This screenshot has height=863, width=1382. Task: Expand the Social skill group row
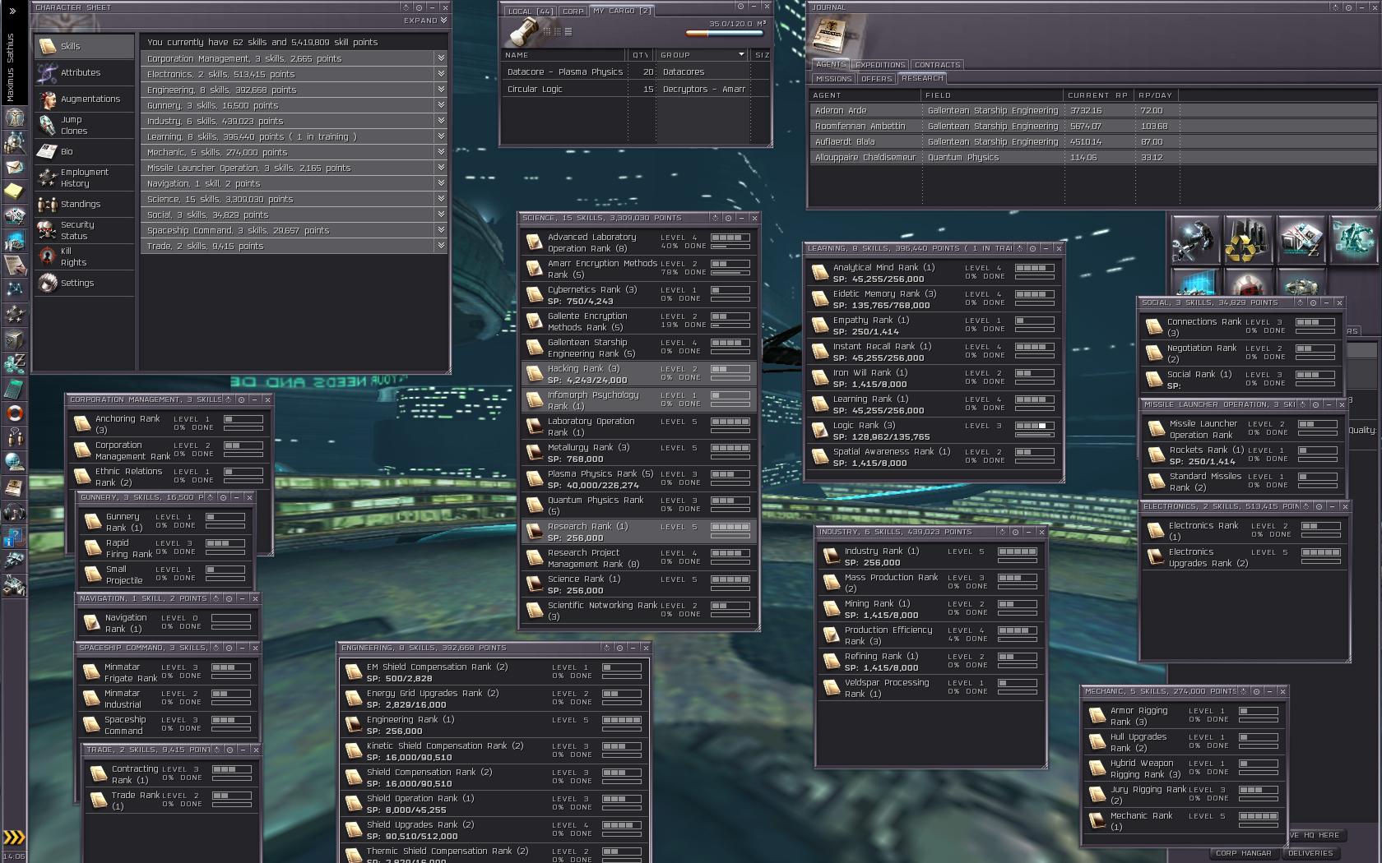pos(441,215)
